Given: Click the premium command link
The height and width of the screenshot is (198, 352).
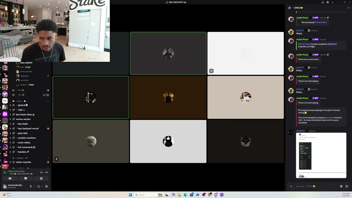Looking at the screenshot, I should (329, 117).
